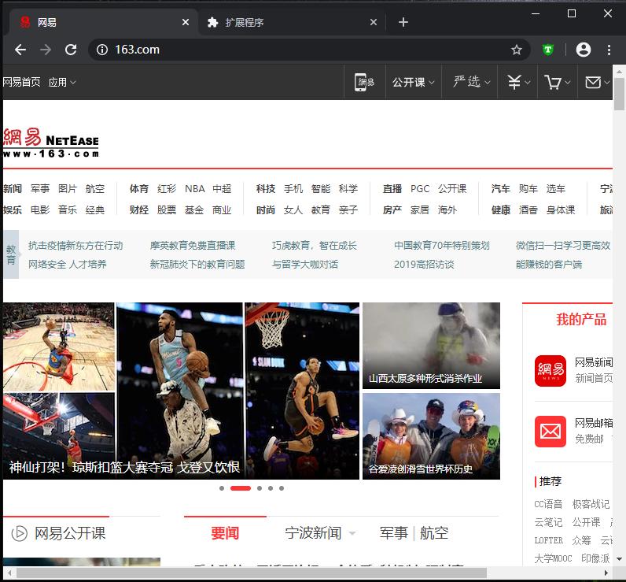
Task: Click the browser forward arrow
Action: (46, 50)
